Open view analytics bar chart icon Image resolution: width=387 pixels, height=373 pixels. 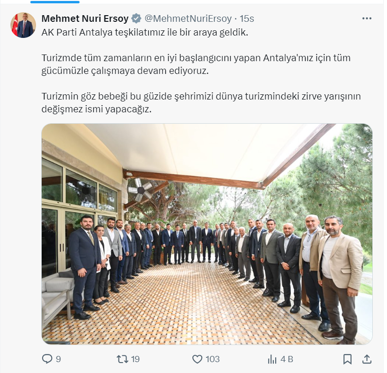pos(272,359)
